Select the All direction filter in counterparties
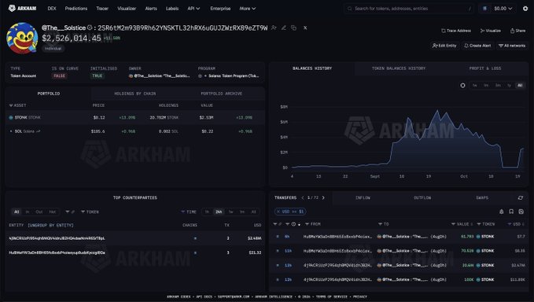Image resolution: width=534 pixels, height=302 pixels. 17,212
